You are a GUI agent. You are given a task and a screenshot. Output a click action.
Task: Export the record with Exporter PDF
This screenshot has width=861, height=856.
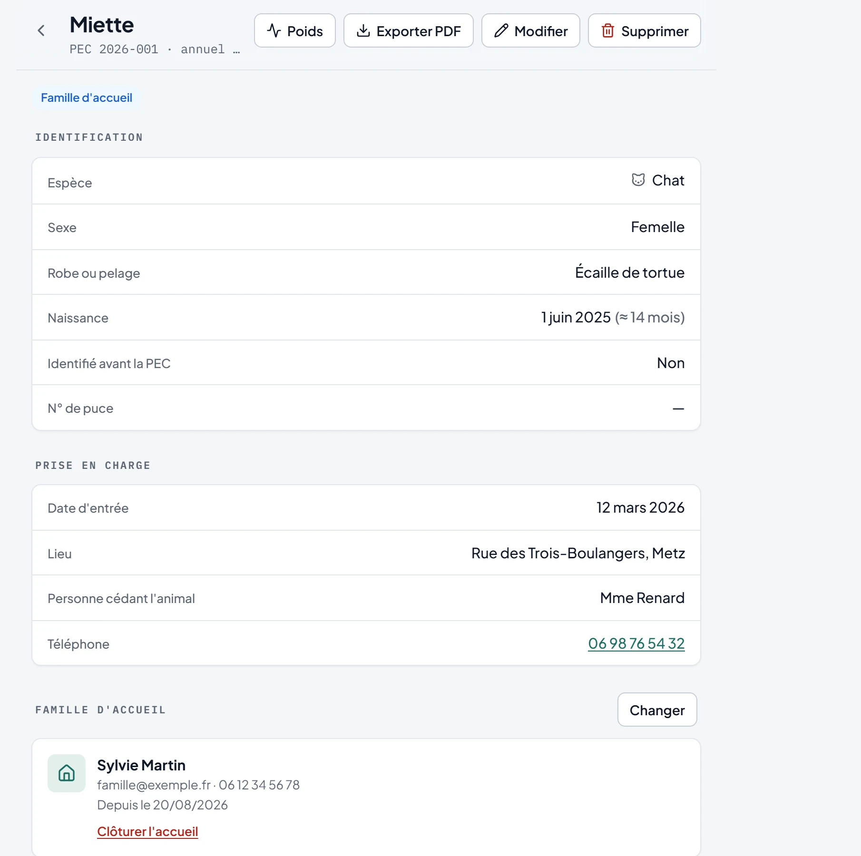409,30
